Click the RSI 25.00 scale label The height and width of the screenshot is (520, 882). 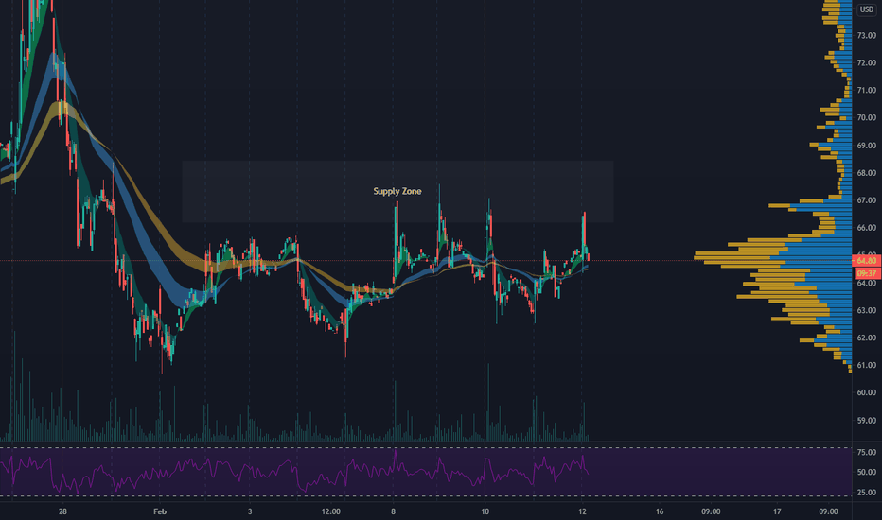[x=867, y=493]
